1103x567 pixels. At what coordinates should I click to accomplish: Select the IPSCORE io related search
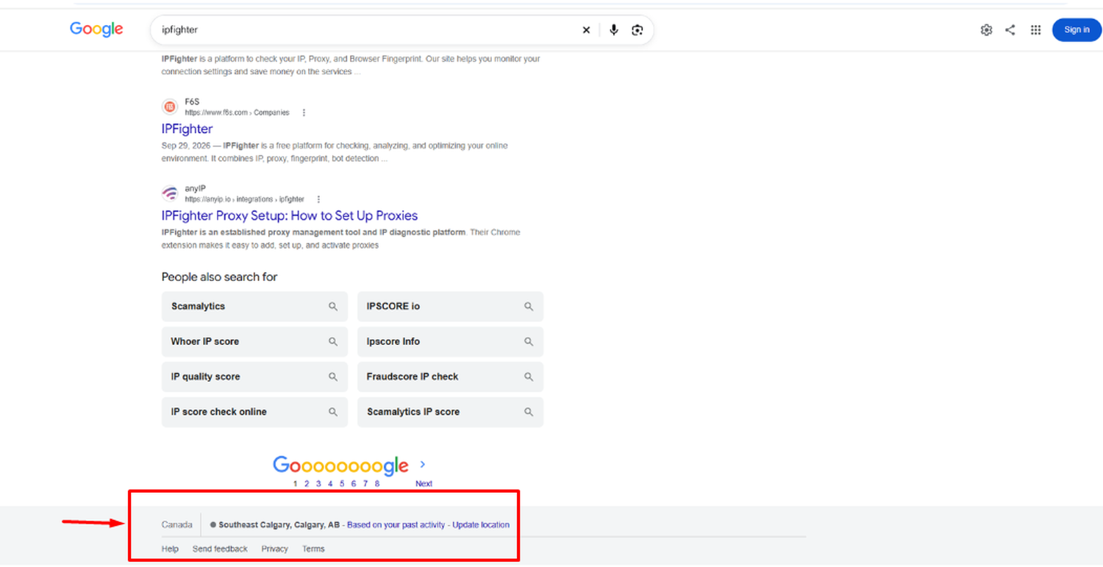coord(450,307)
